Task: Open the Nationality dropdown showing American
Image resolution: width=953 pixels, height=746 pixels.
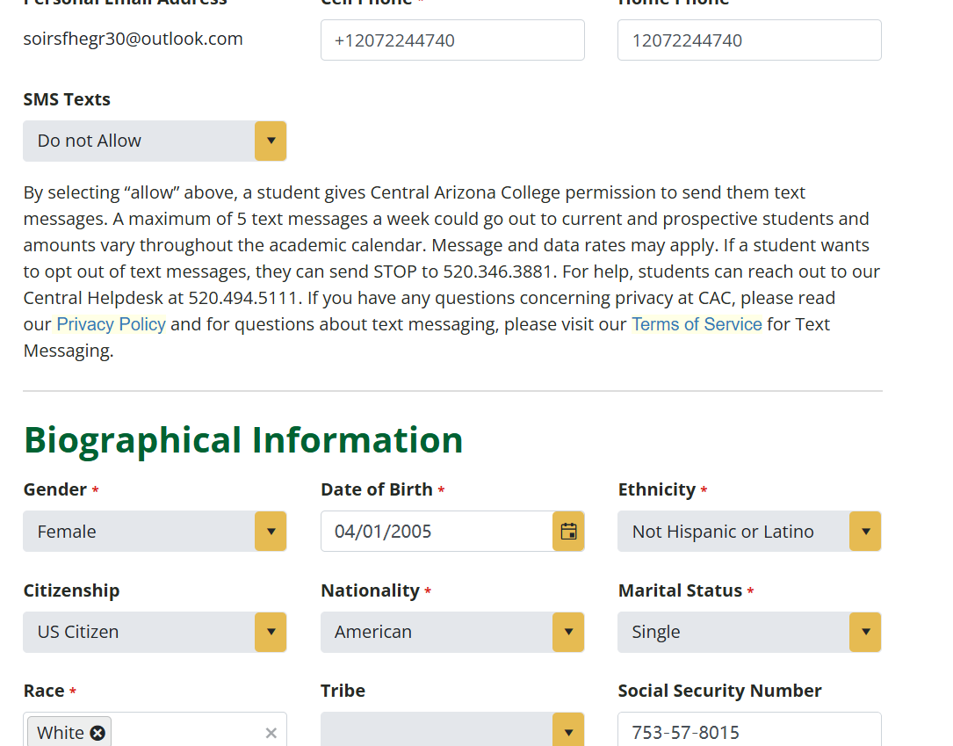Action: pyautogui.click(x=452, y=632)
